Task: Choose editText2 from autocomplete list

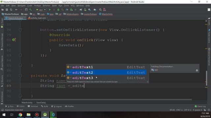Action: pos(106,72)
